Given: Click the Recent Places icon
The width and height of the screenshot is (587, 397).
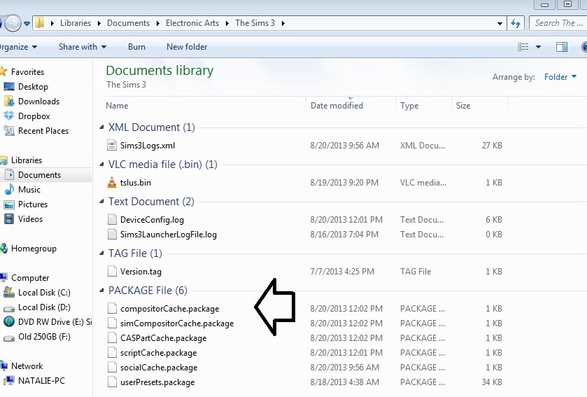Looking at the screenshot, I should (x=9, y=131).
